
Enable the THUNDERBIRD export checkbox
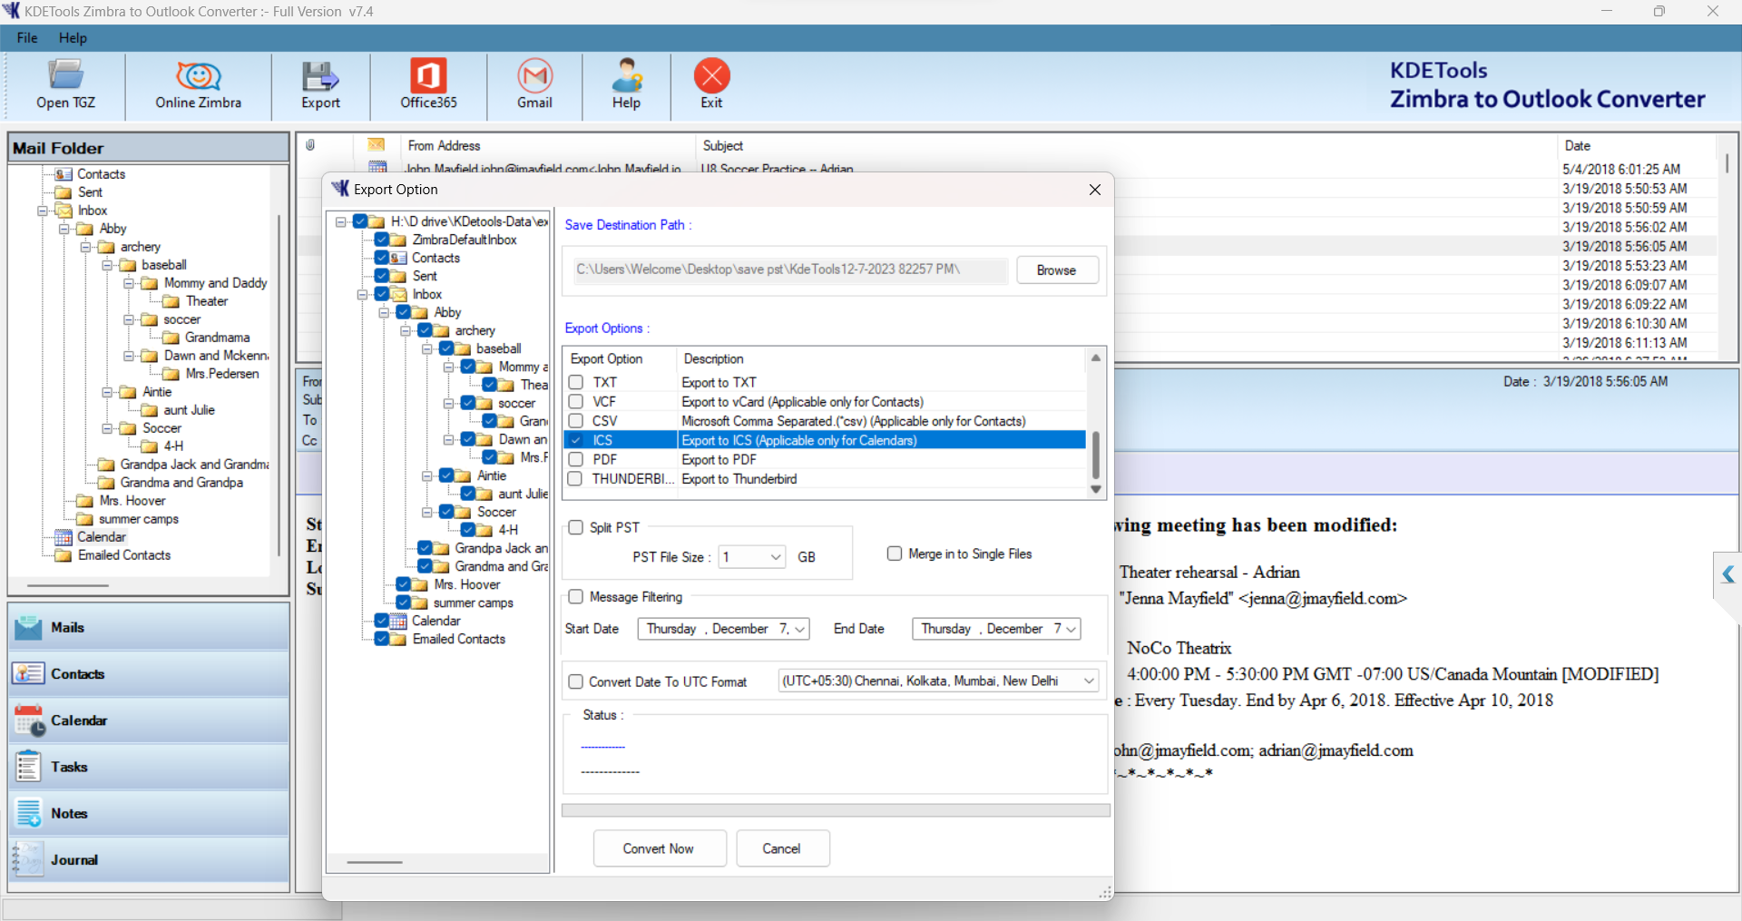[x=575, y=478]
